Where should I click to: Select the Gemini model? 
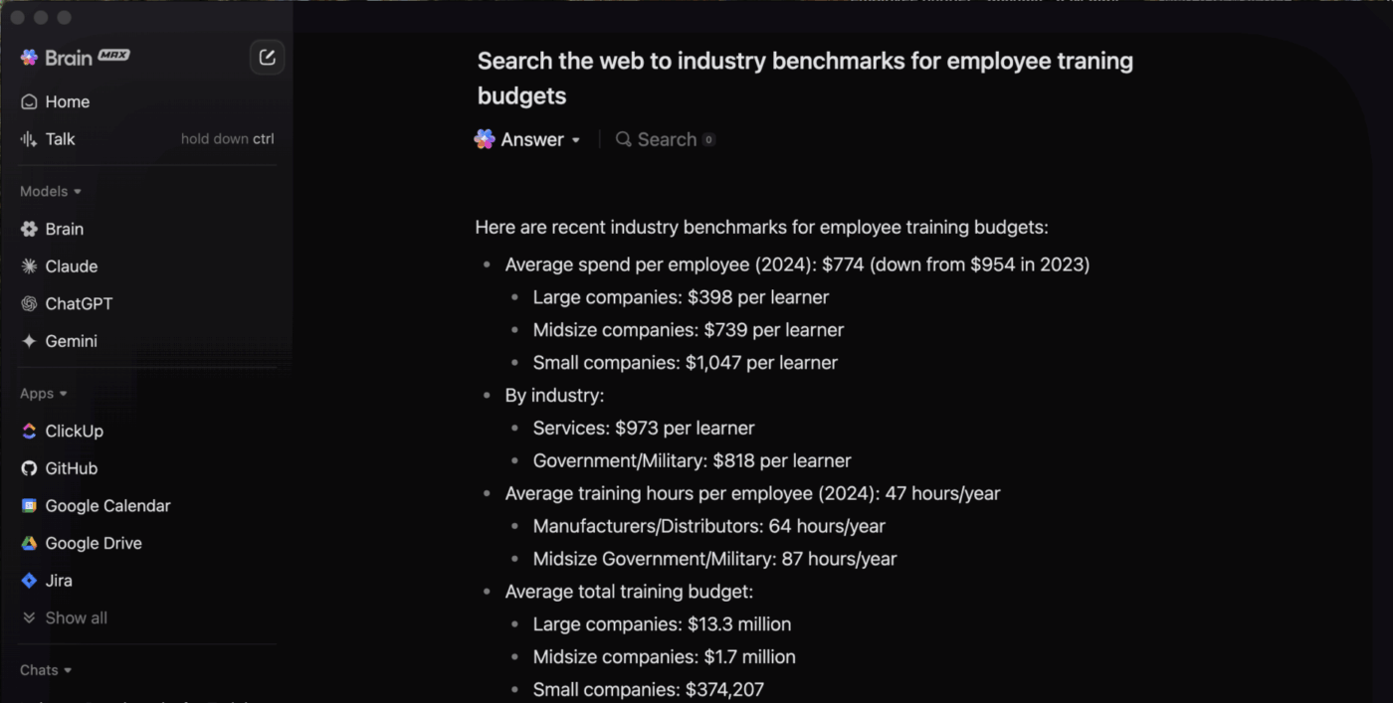click(70, 341)
